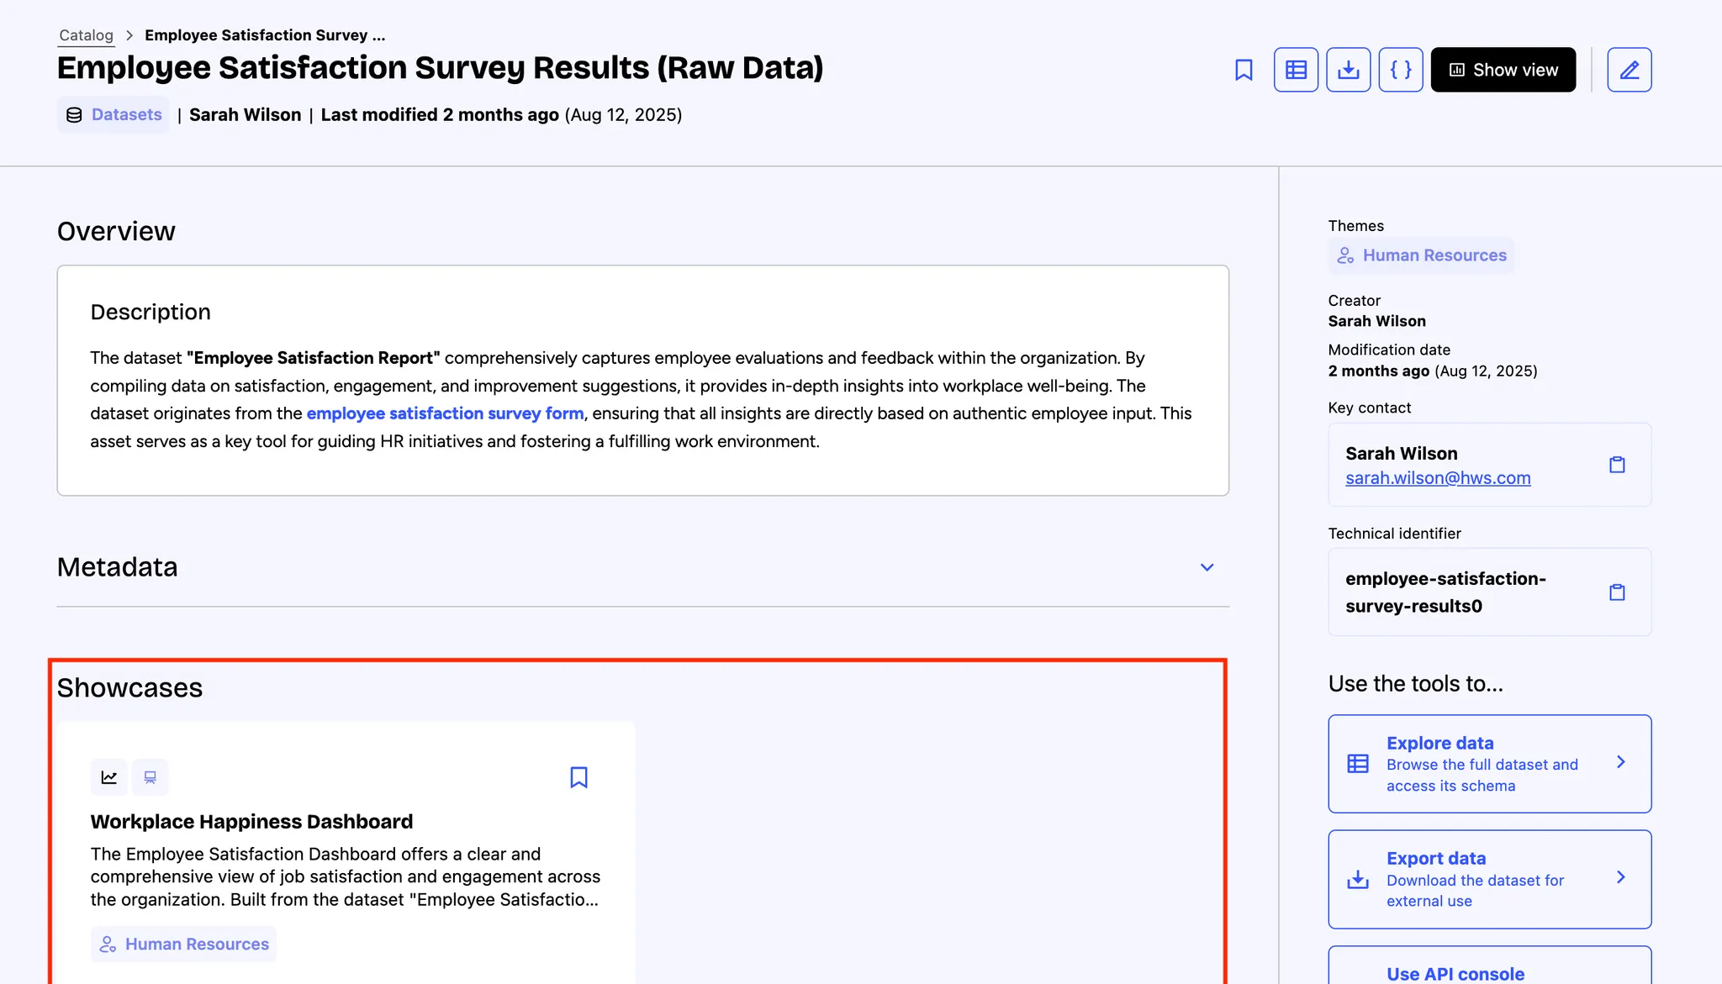This screenshot has width=1722, height=984.
Task: Select Human Resources theme tag in sidebar
Action: pyautogui.click(x=1421, y=255)
